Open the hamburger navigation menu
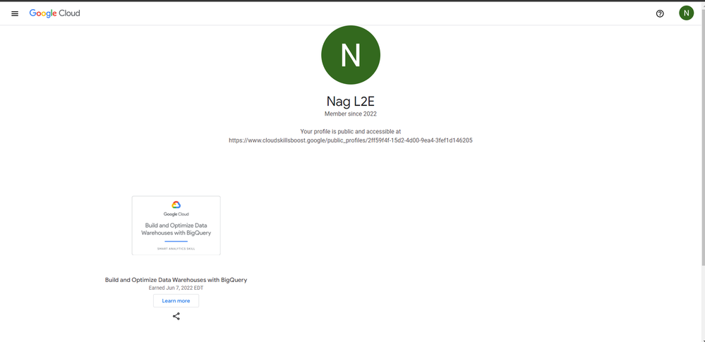The image size is (705, 342). [x=15, y=13]
